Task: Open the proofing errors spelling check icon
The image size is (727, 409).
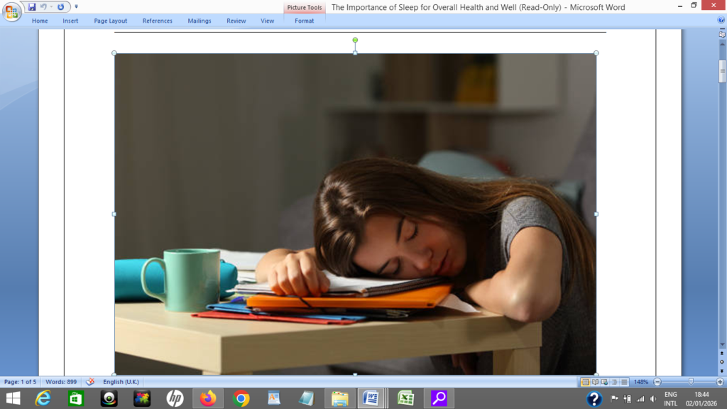Action: (90, 382)
